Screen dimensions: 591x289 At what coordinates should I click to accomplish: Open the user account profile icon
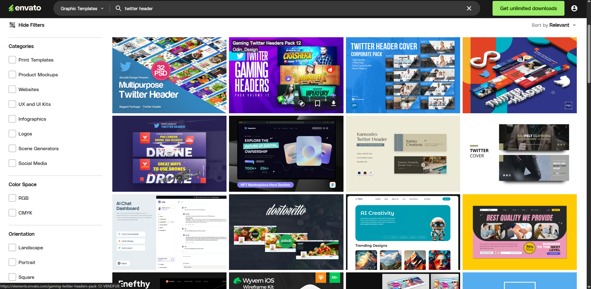574,8
